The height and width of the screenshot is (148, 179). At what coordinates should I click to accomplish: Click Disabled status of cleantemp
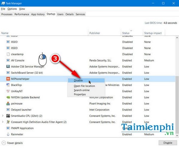[127, 54]
